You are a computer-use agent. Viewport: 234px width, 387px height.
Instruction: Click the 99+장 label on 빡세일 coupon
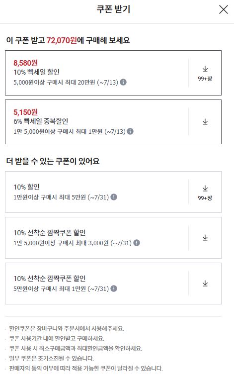click(205, 79)
